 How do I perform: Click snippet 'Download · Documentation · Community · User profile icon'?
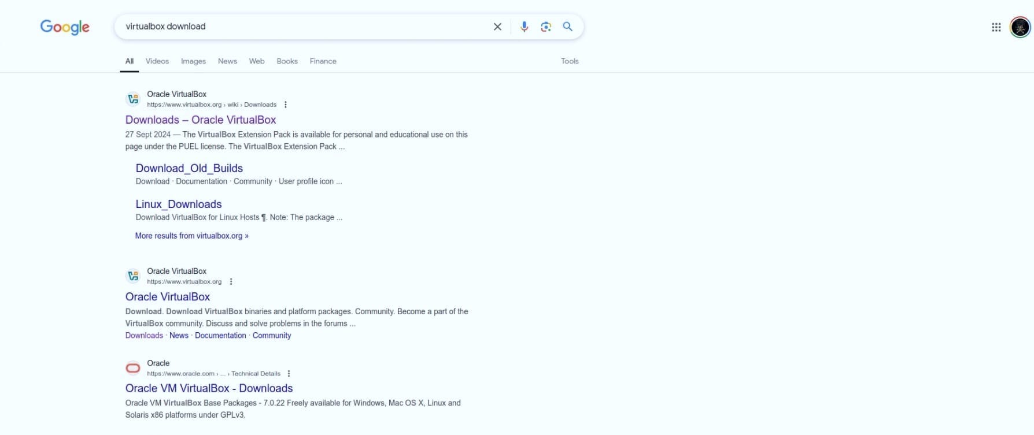pyautogui.click(x=239, y=181)
